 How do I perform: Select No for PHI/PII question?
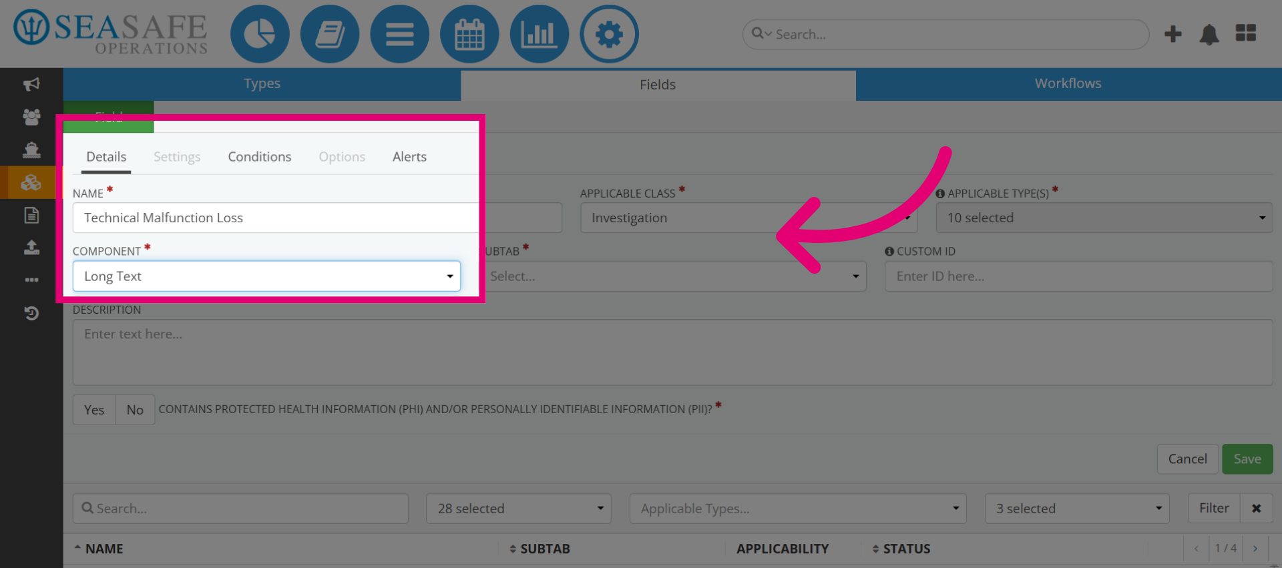[x=135, y=410]
